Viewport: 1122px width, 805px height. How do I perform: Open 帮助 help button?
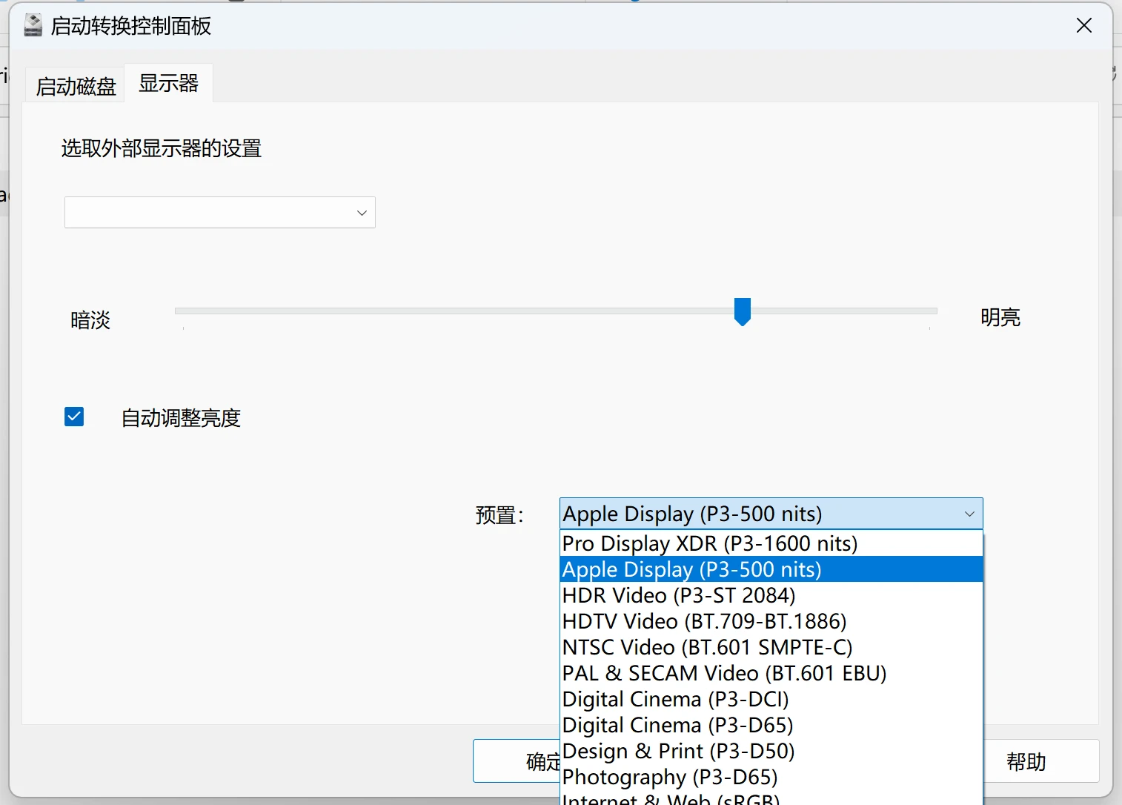pyautogui.click(x=1041, y=761)
